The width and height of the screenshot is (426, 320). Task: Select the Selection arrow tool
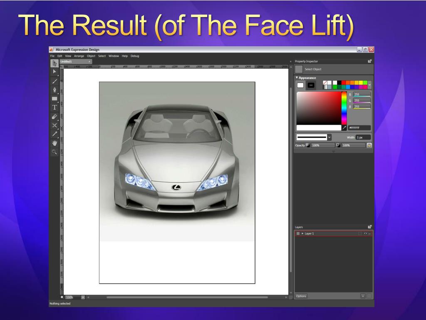click(x=54, y=63)
